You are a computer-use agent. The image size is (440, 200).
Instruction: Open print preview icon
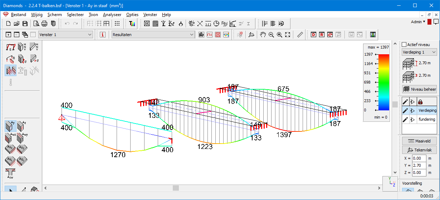(x=36, y=24)
